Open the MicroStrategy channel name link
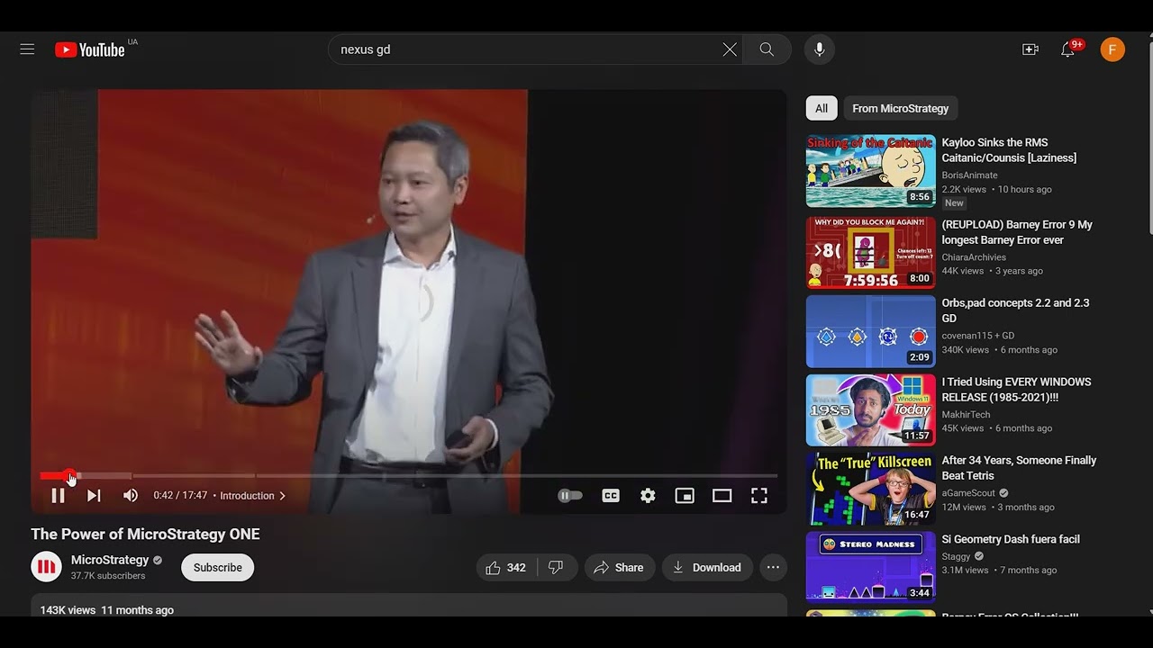 coord(110,560)
